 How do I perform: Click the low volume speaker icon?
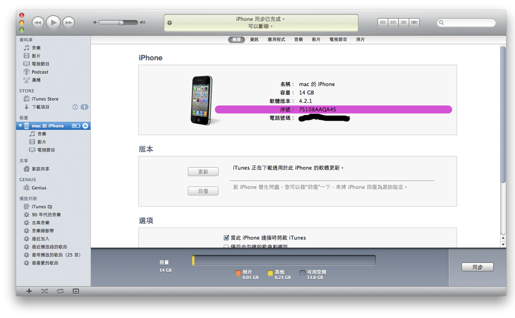point(95,23)
